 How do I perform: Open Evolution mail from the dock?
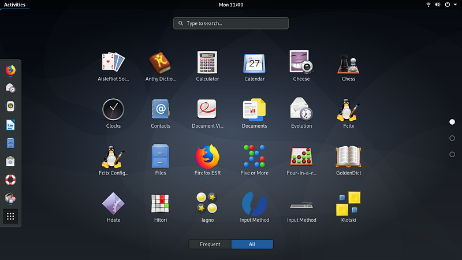(x=10, y=88)
